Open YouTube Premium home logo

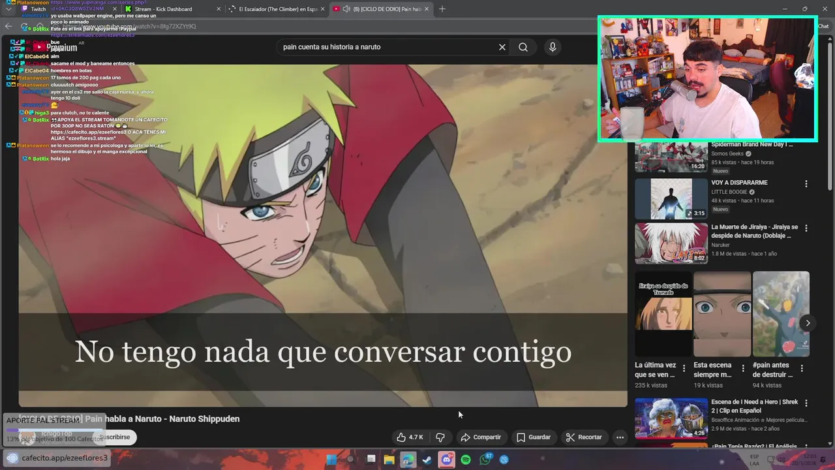click(56, 47)
